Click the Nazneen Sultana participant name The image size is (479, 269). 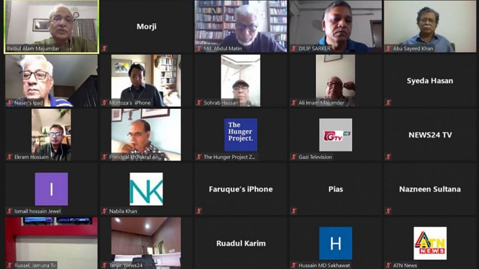[x=430, y=190]
